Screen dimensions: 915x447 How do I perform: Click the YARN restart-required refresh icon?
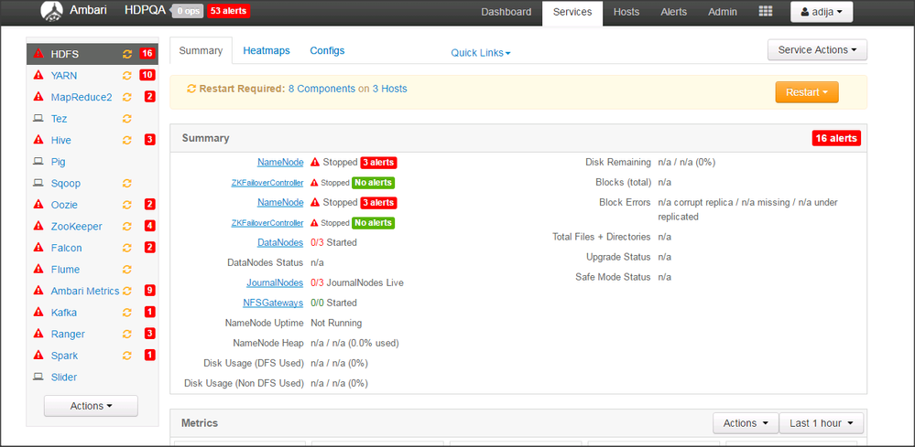coord(126,76)
